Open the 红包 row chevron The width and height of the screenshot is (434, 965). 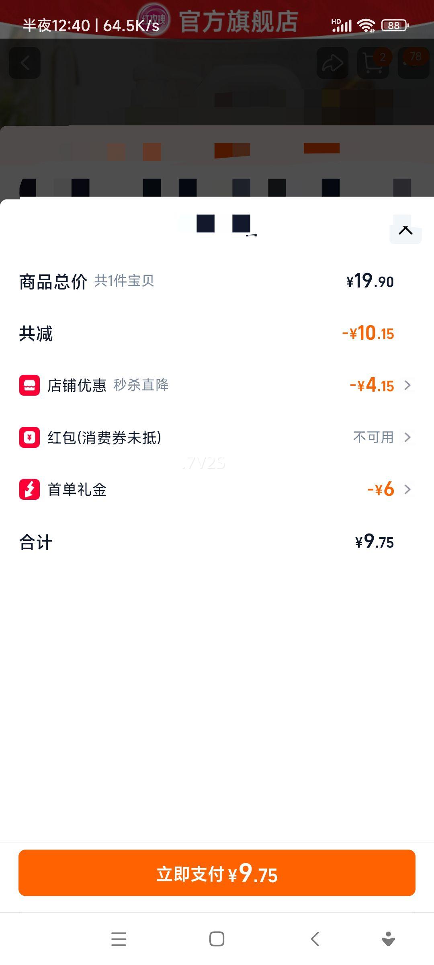tap(407, 437)
